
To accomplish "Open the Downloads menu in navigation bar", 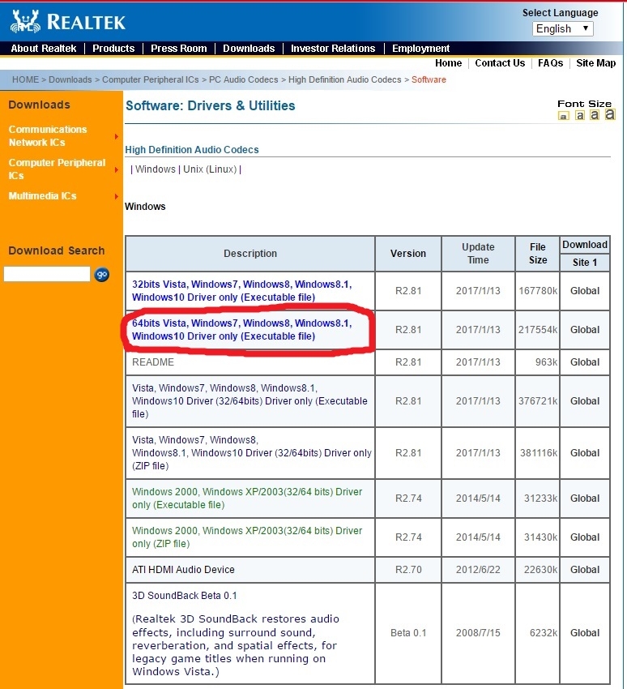I will point(249,49).
